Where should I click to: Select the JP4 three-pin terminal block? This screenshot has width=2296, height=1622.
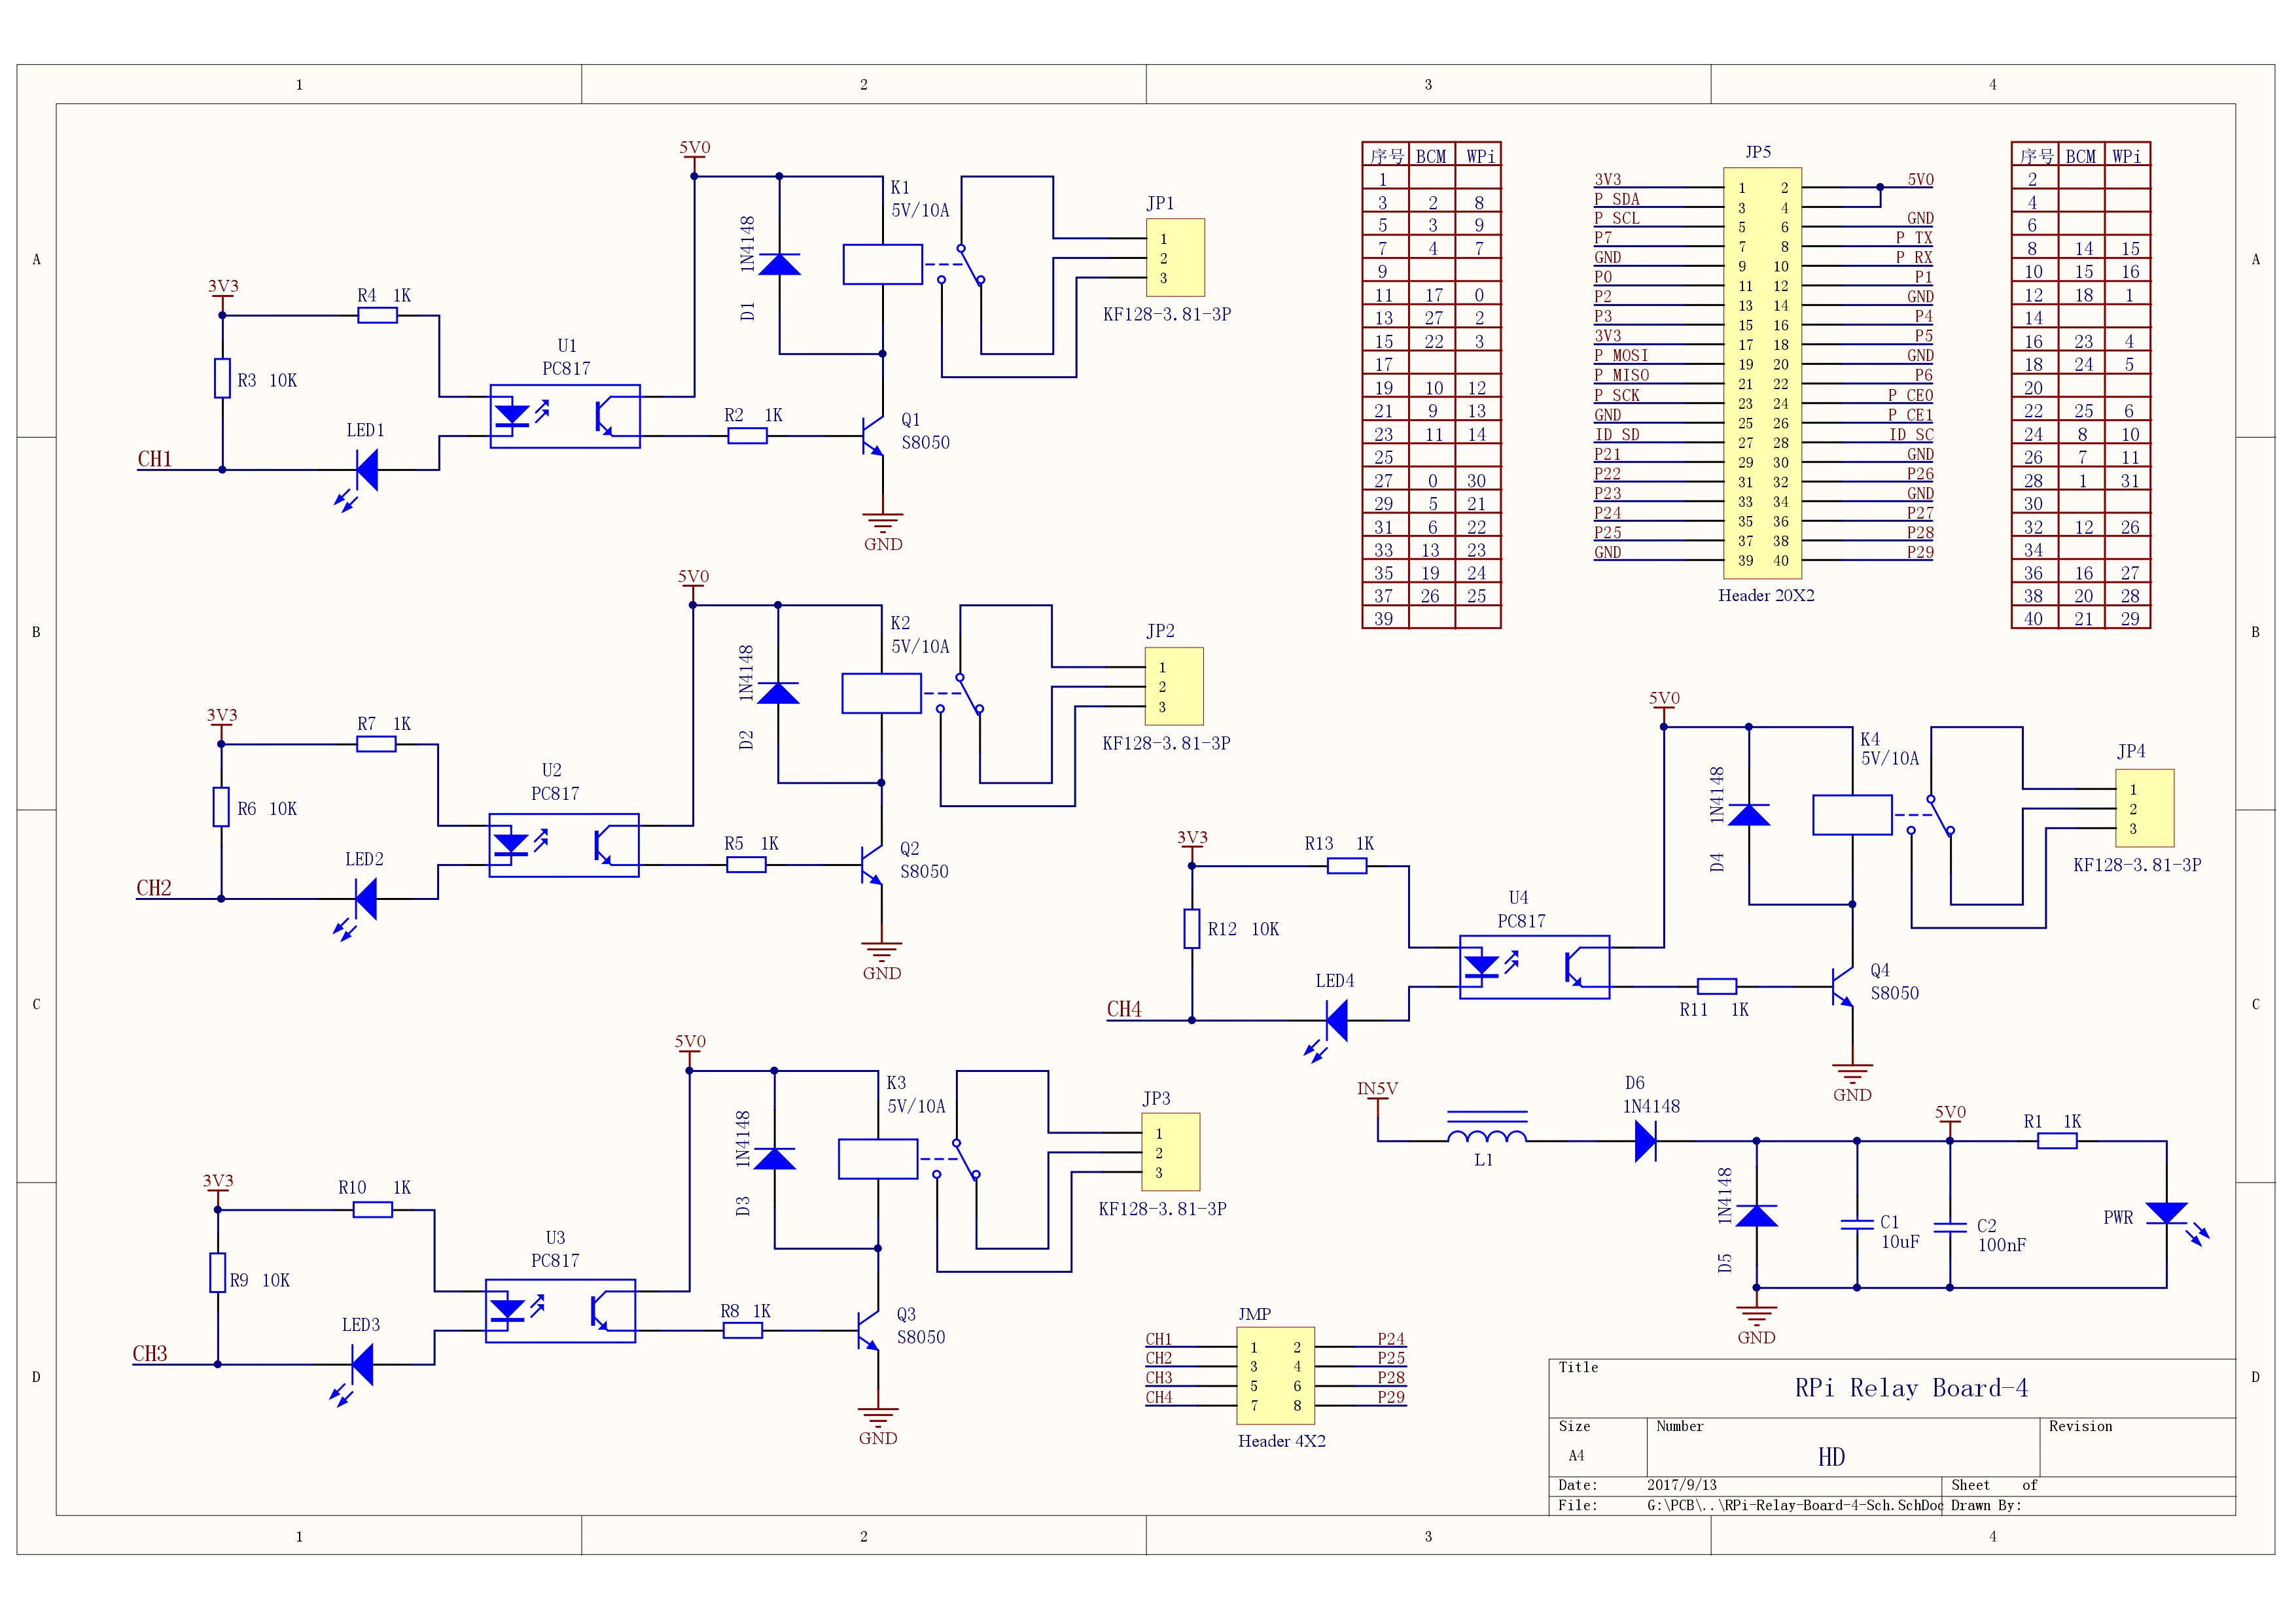(2145, 808)
